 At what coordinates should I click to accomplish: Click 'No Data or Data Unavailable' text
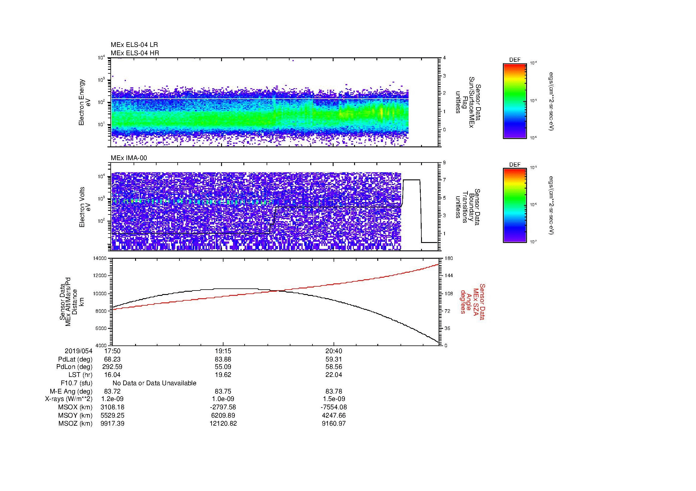[154, 383]
